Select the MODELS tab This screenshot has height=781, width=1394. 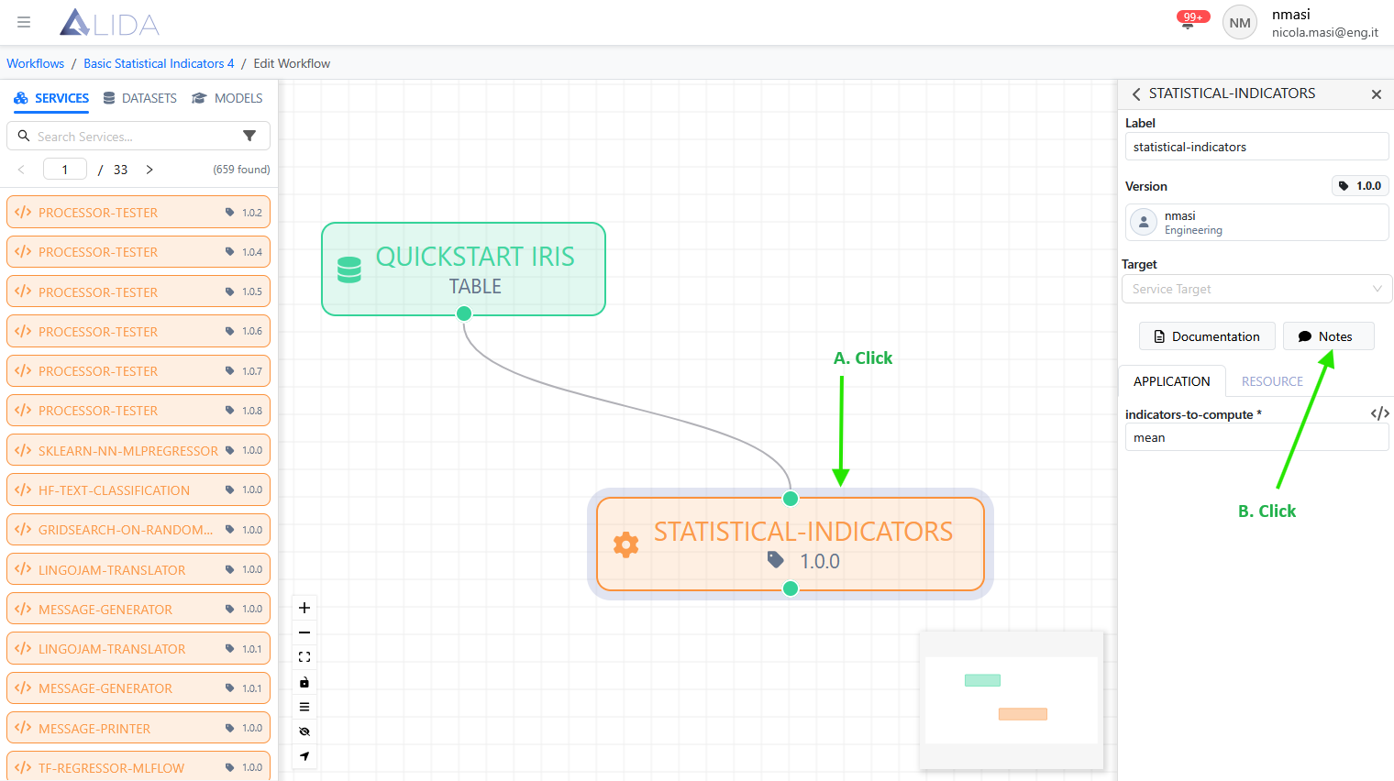click(x=227, y=98)
